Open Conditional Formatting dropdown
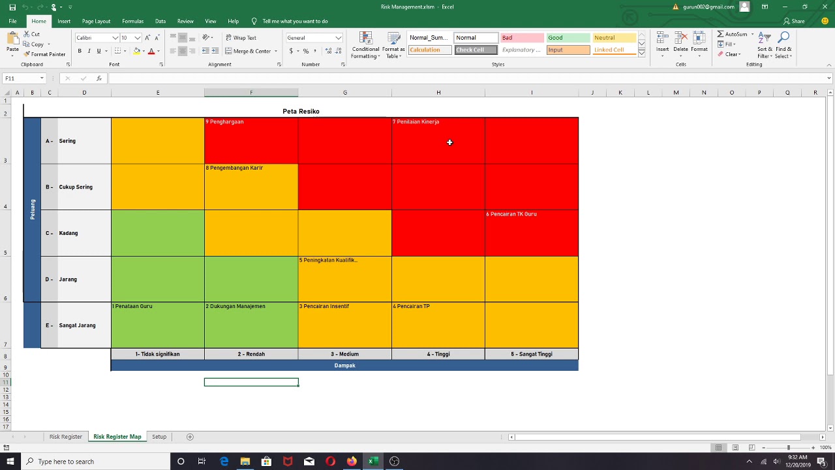Viewport: 835px width, 470px height. [365, 44]
